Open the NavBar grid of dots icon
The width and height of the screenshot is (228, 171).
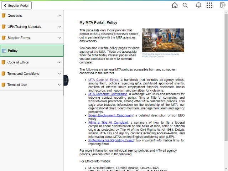pos(209,5)
